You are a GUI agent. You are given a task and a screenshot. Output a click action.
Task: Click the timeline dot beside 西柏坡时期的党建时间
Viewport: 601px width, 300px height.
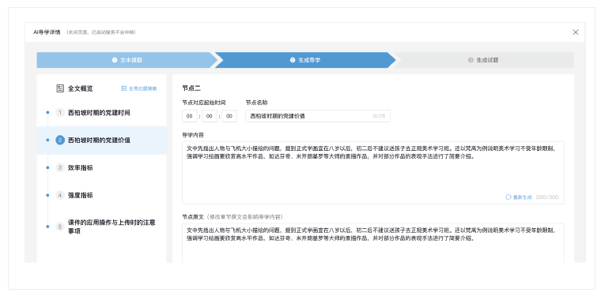47,112
